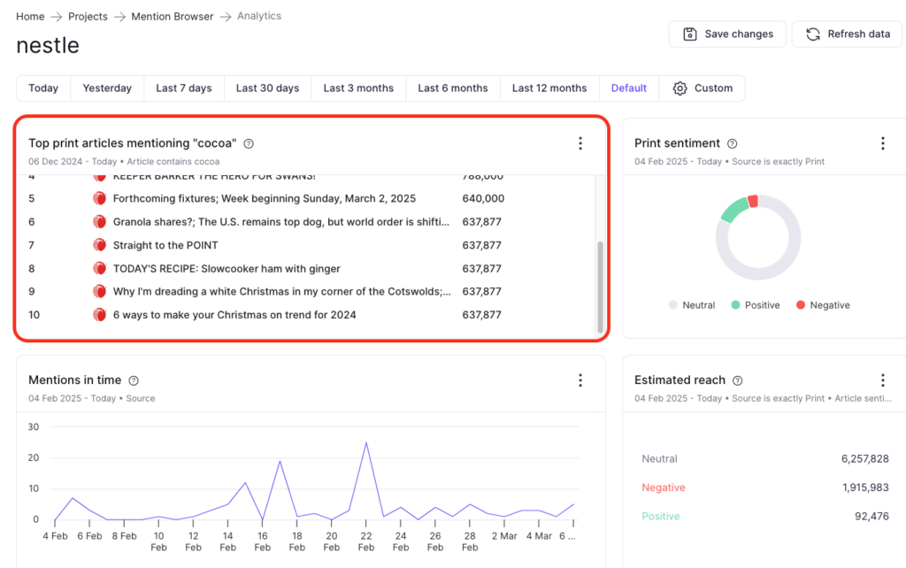Screen dimensions: 906x568
Task: Toggle the Positive legend item in Print sentiment
Action: [755, 305]
